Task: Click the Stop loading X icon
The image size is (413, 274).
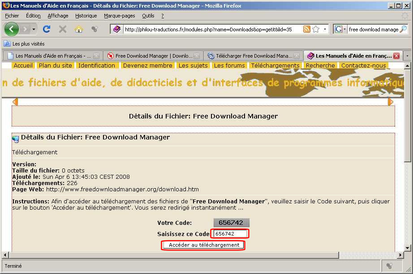Action: (62, 29)
